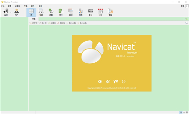Minimize the Navicat Premium window

[x=173, y=2]
